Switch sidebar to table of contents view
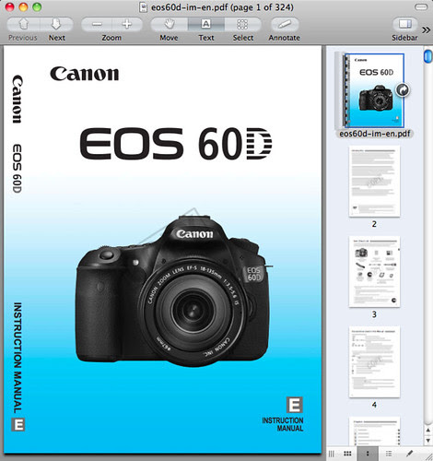The height and width of the screenshot is (461, 433). [389, 454]
